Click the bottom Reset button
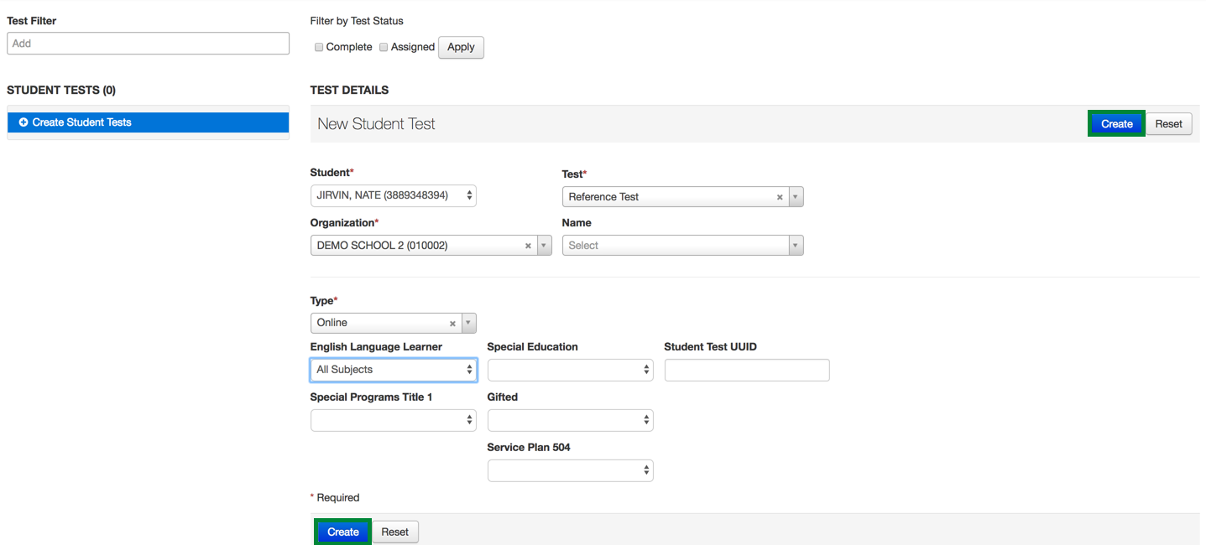1206x545 pixels. click(394, 532)
